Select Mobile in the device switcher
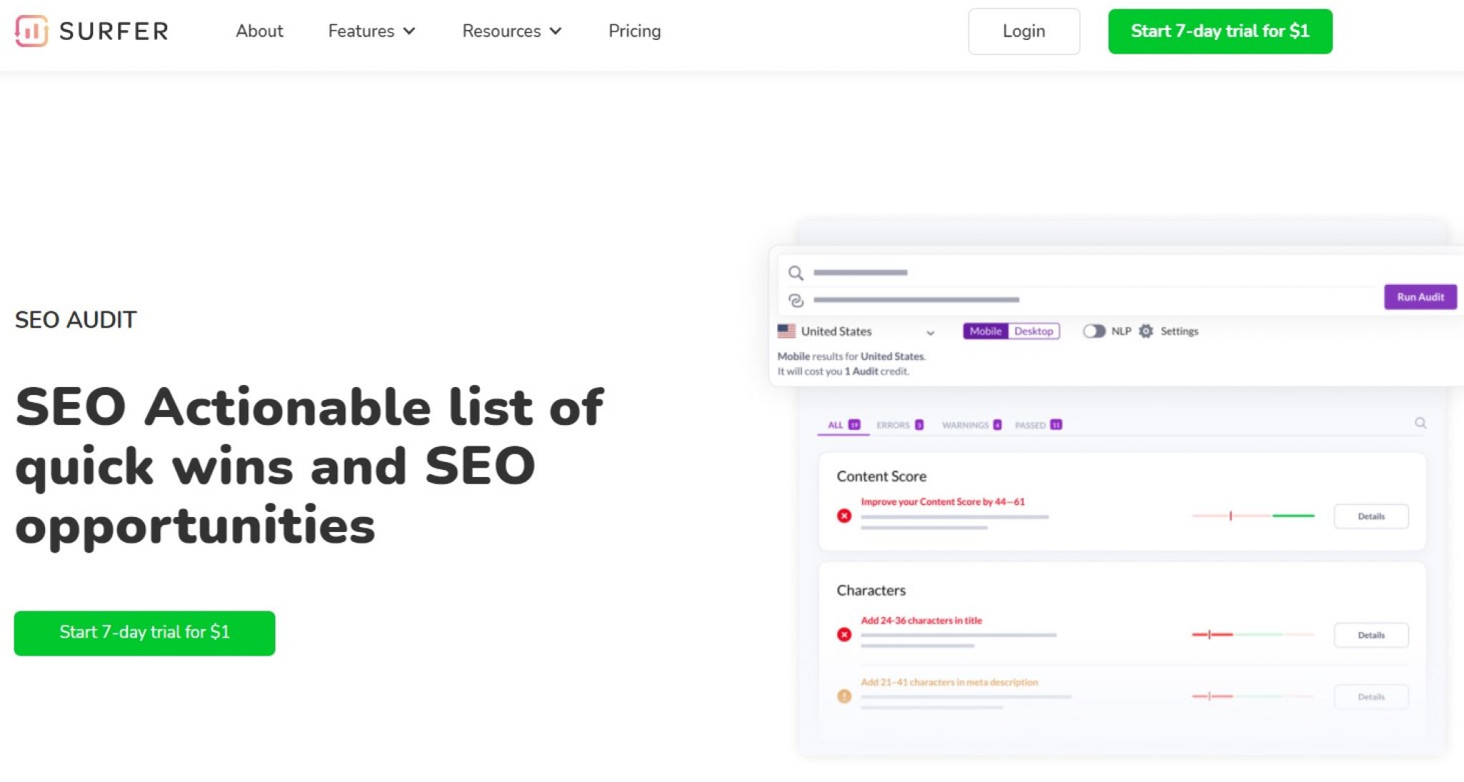The height and width of the screenshot is (782, 1464). (x=987, y=331)
